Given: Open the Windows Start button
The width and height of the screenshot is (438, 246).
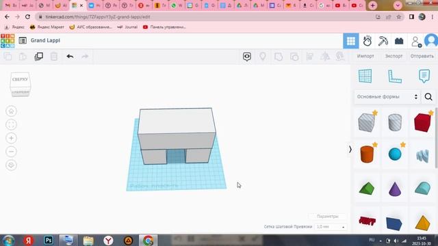Looking at the screenshot, I should click(x=8, y=240).
